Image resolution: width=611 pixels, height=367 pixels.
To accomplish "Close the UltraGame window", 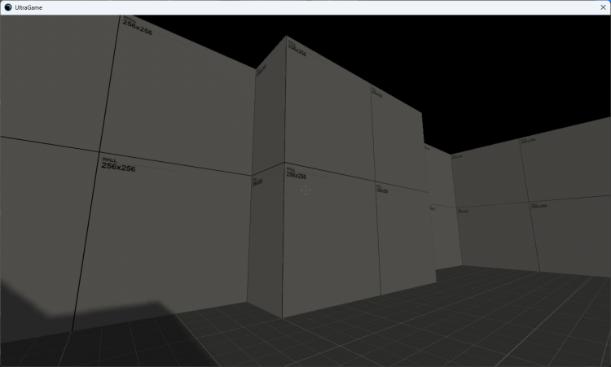I will tap(602, 7).
